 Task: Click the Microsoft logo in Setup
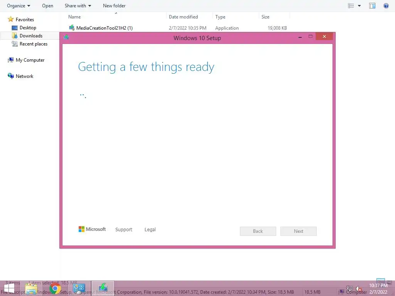[92, 229]
